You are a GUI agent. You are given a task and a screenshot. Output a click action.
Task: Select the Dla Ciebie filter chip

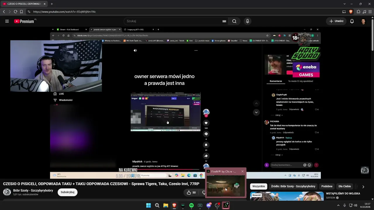tap(345, 186)
